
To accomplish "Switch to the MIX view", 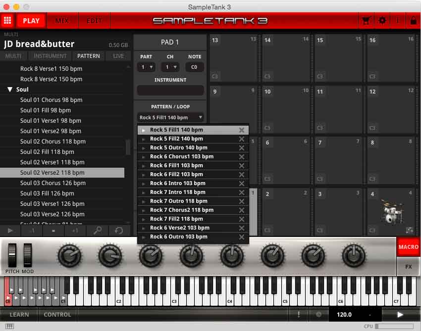I will pos(62,21).
